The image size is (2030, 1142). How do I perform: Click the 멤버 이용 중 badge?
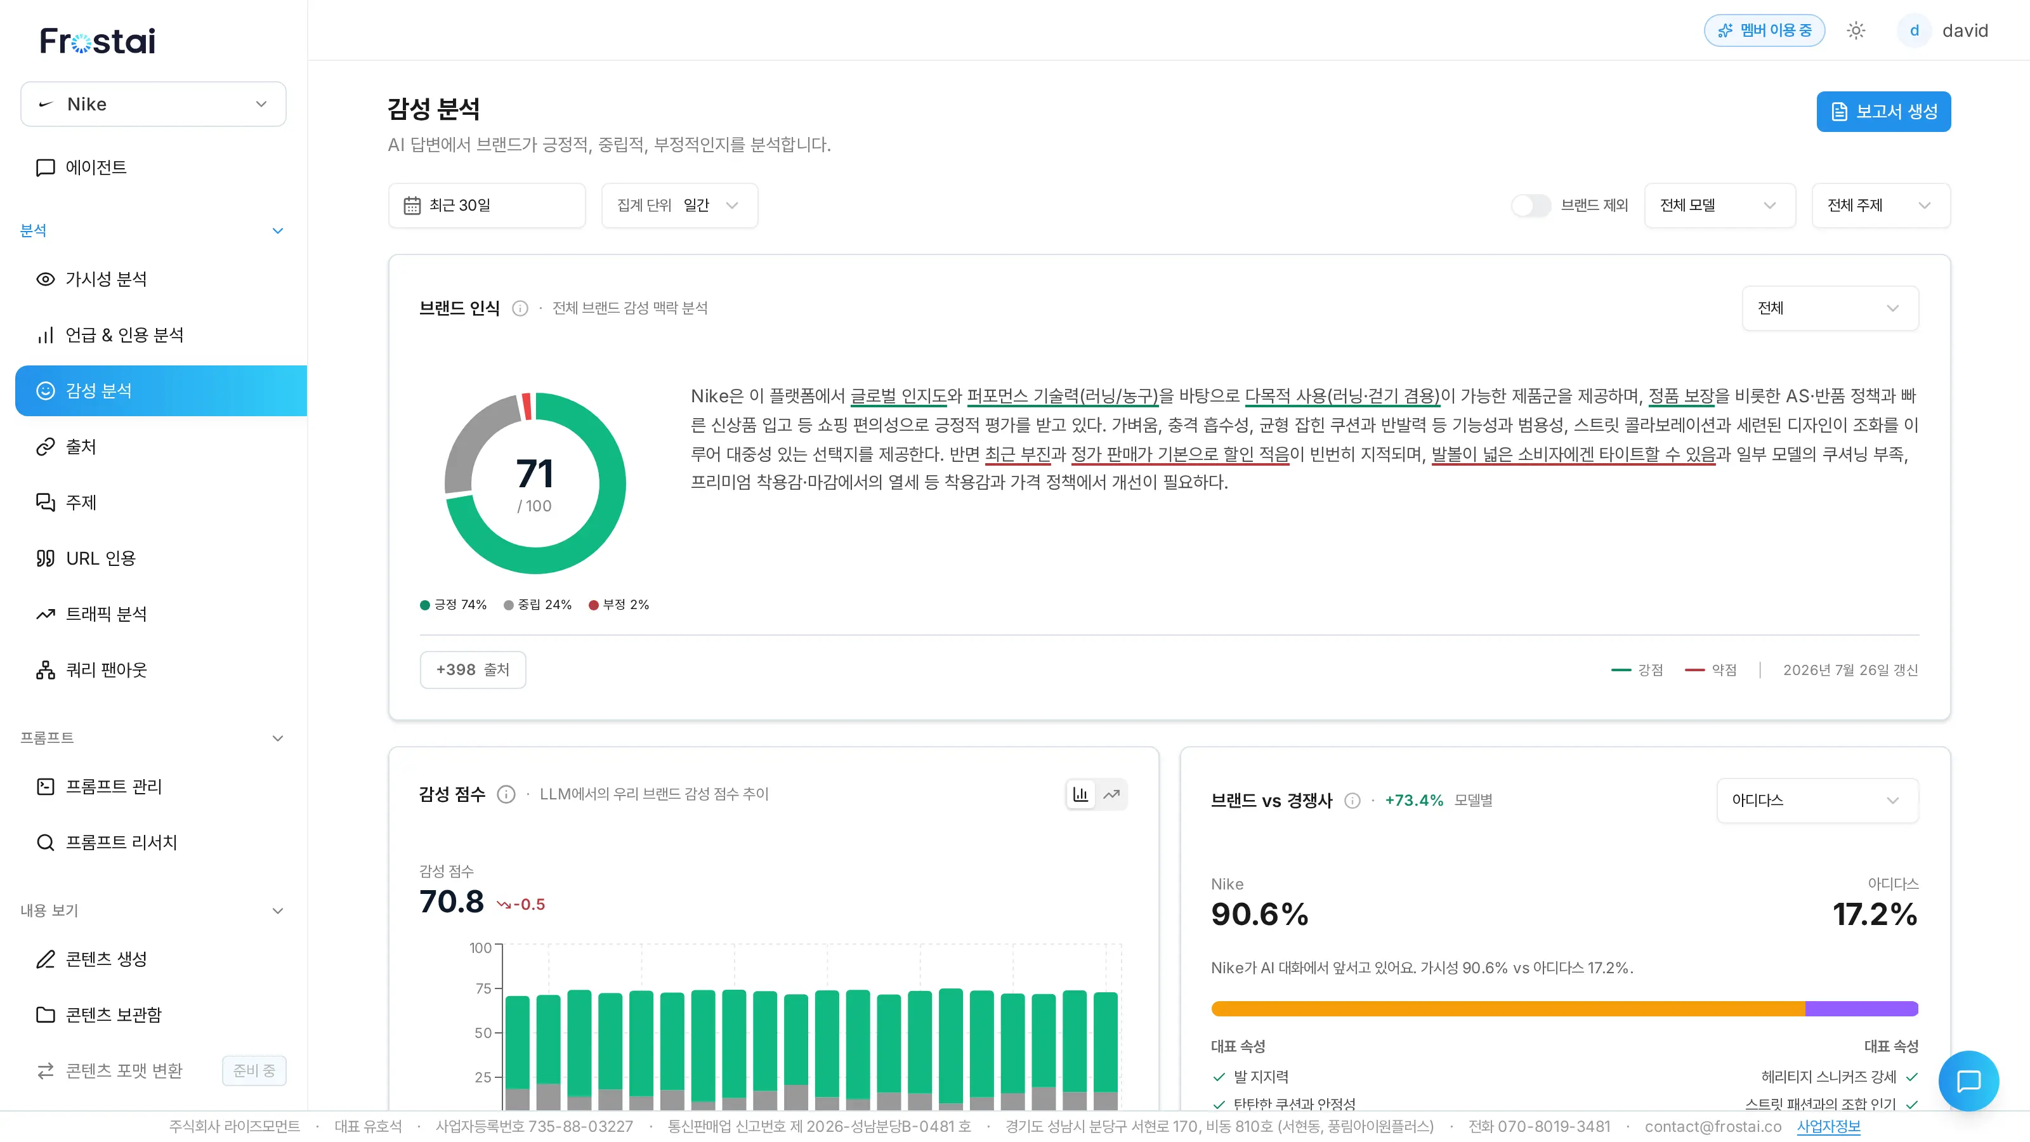tap(1764, 30)
